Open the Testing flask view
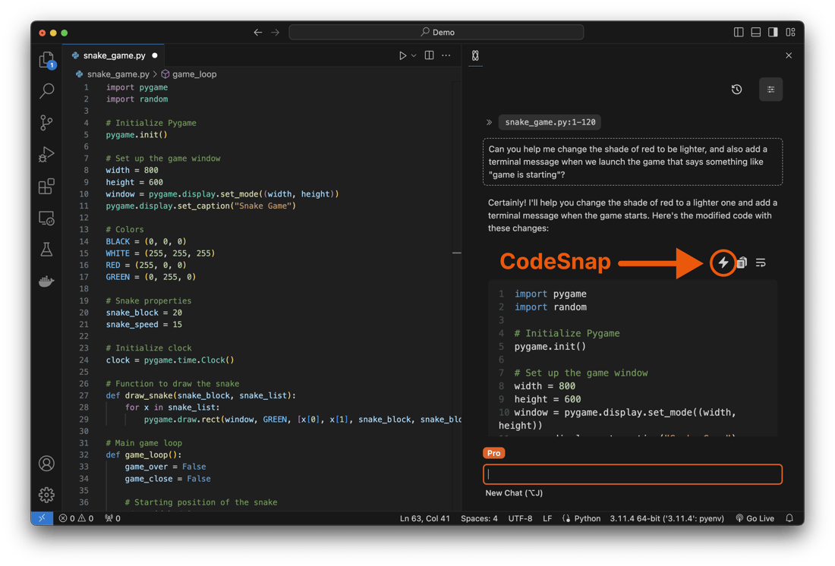 [x=47, y=249]
